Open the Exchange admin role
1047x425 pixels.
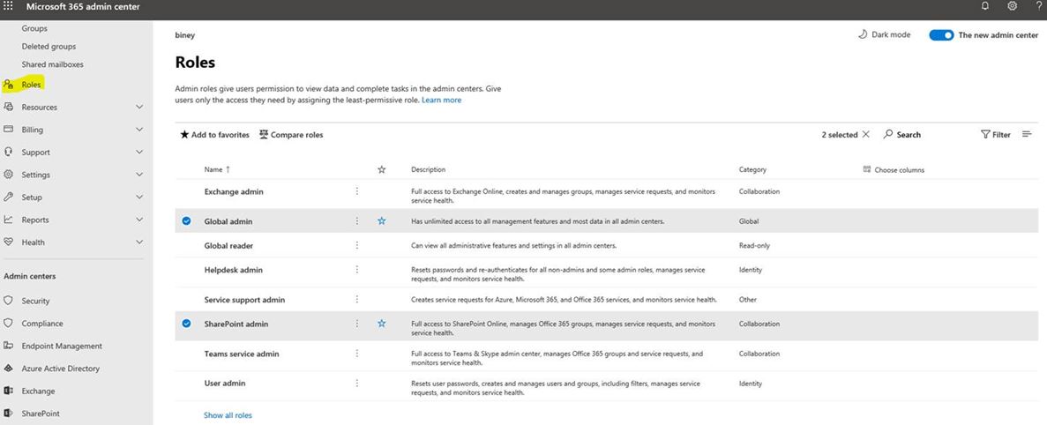[234, 191]
